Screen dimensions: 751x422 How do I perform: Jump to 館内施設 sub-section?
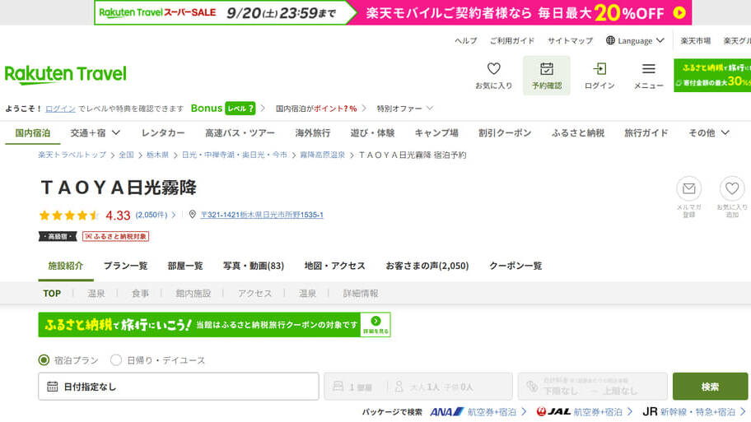193,294
